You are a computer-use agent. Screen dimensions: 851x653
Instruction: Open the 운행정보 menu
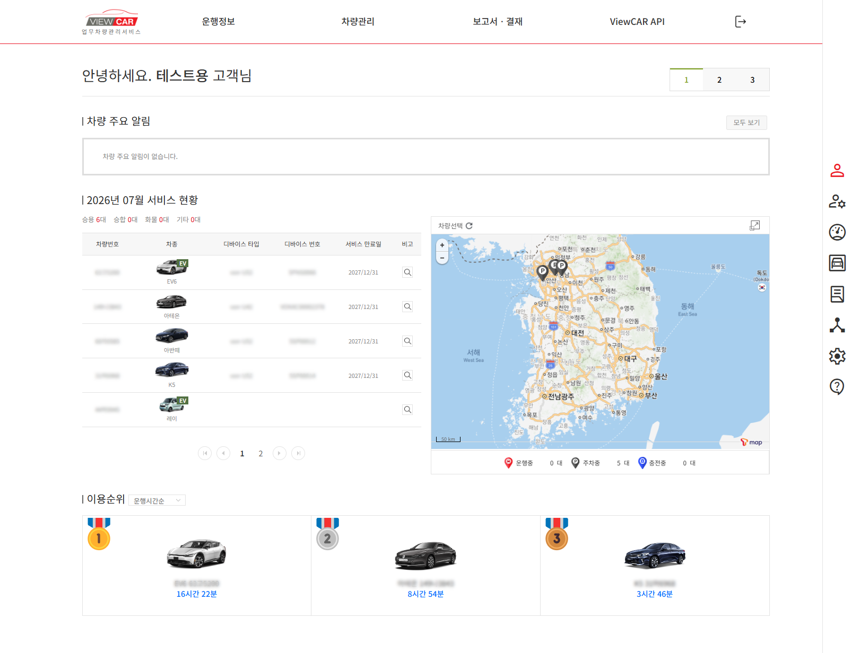(218, 22)
